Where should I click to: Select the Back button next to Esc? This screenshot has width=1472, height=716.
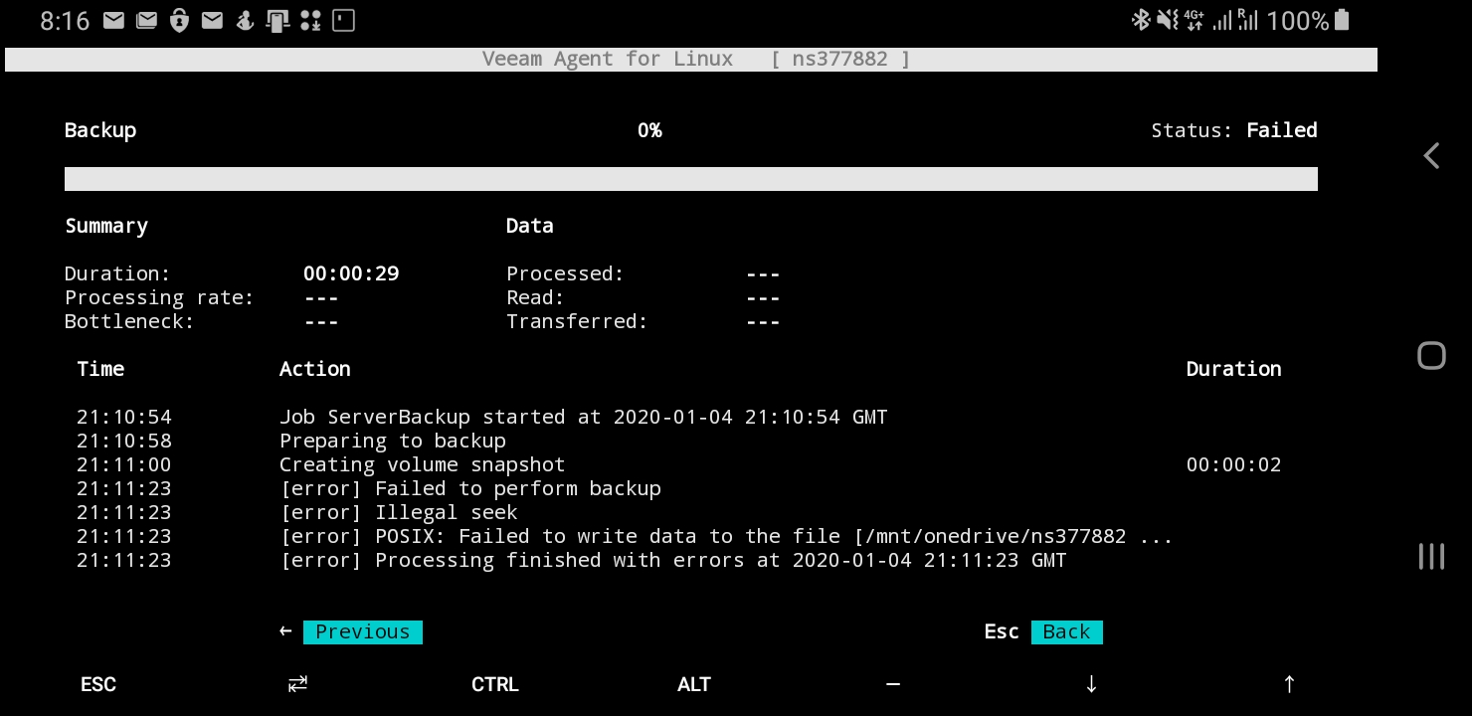tap(1067, 631)
